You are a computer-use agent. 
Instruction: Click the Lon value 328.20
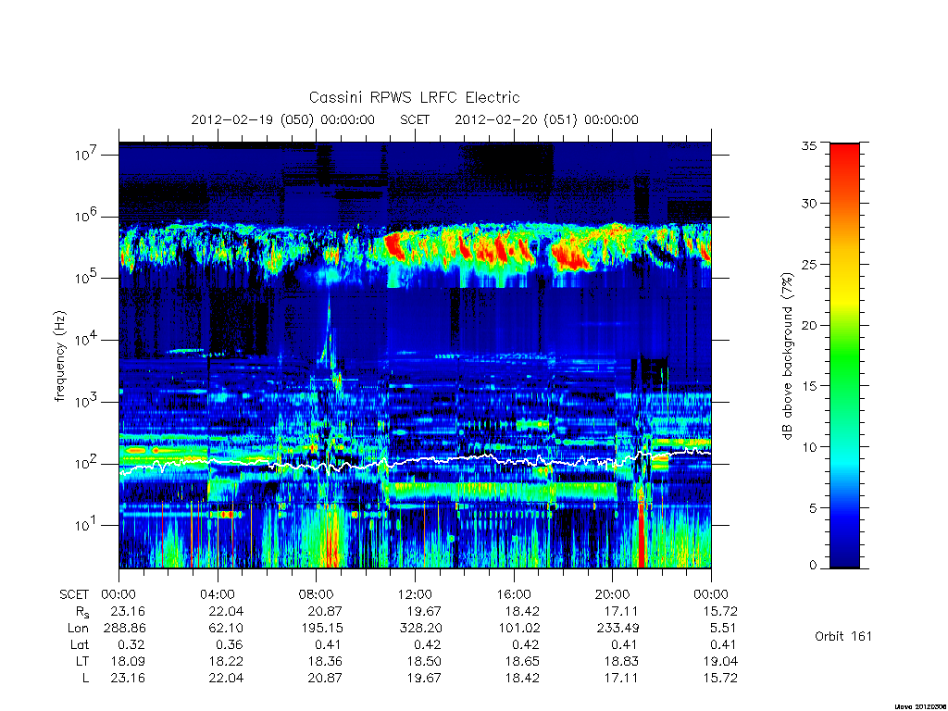[x=420, y=629]
